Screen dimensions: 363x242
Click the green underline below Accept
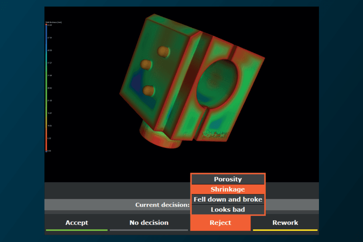tap(77, 230)
